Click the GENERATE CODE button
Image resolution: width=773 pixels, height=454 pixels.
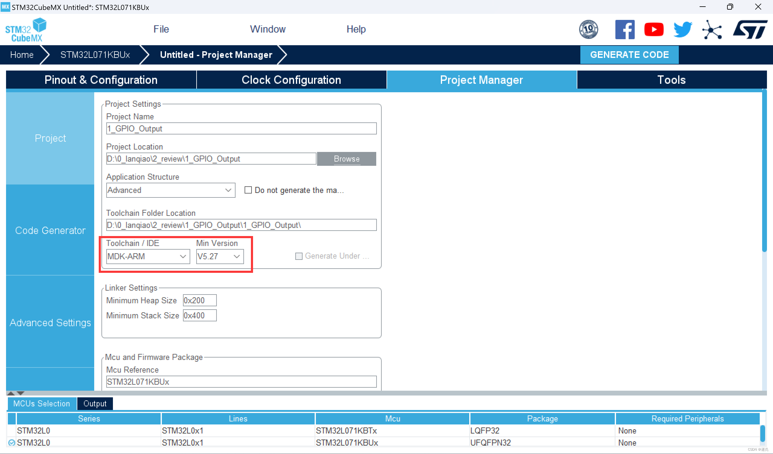pyautogui.click(x=629, y=55)
